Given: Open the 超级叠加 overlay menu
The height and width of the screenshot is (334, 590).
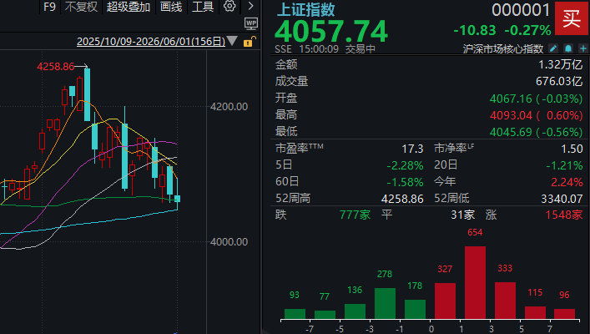Looking at the screenshot, I should (129, 7).
